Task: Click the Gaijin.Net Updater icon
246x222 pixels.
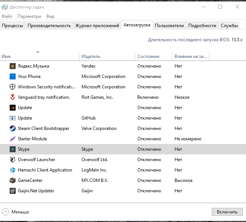Action: [13, 191]
